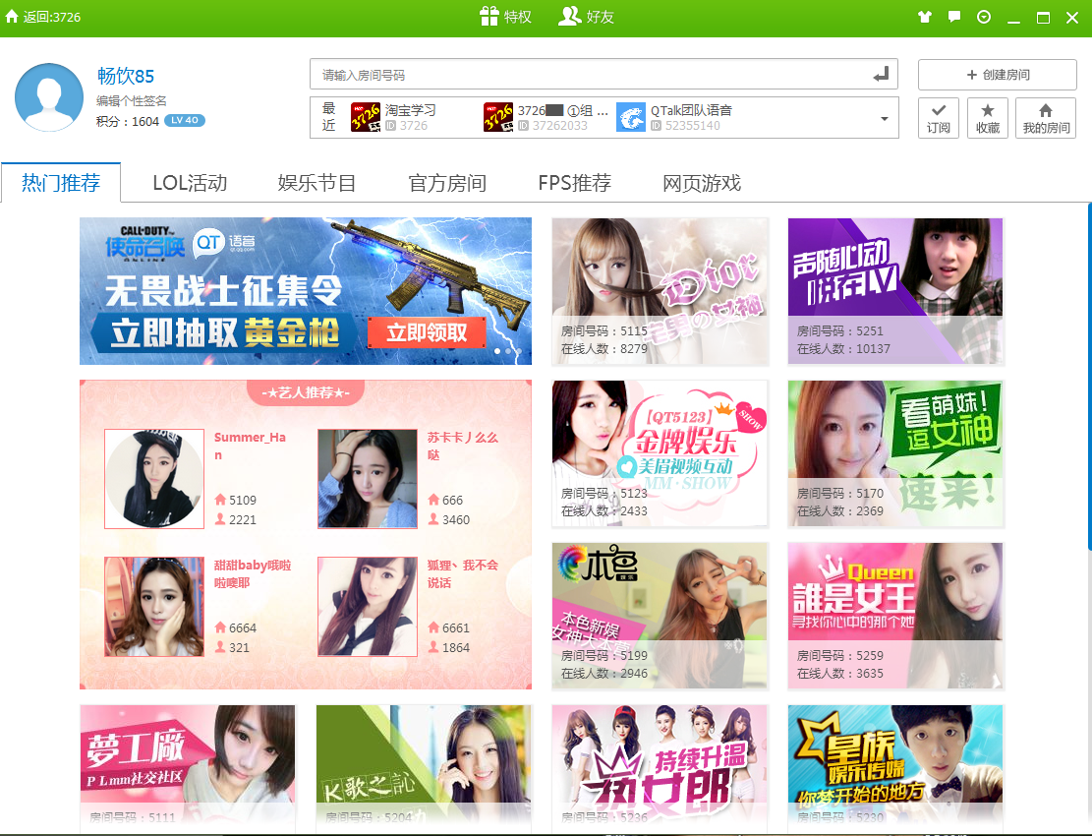Screen dimensions: 1092x836
Task: Switch to the LOL活动 tab
Action: 190,183
